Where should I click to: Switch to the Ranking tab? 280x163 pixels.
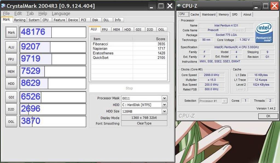[20, 20]
